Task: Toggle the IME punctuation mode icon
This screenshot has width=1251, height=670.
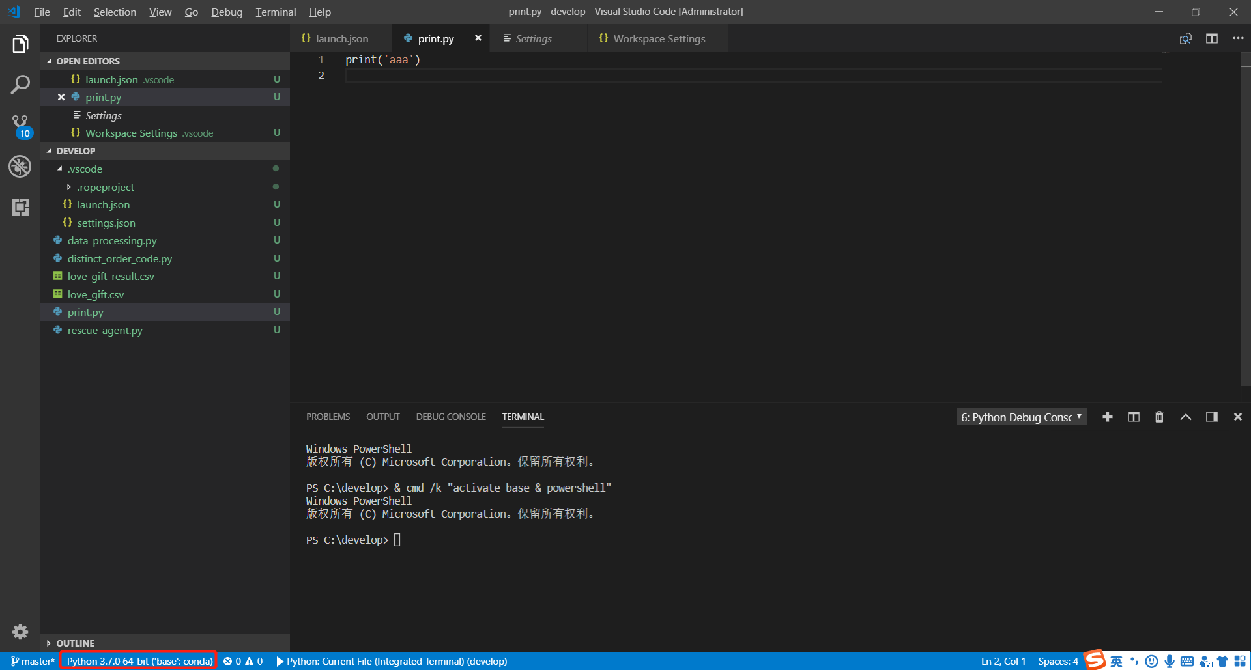Action: click(1134, 662)
